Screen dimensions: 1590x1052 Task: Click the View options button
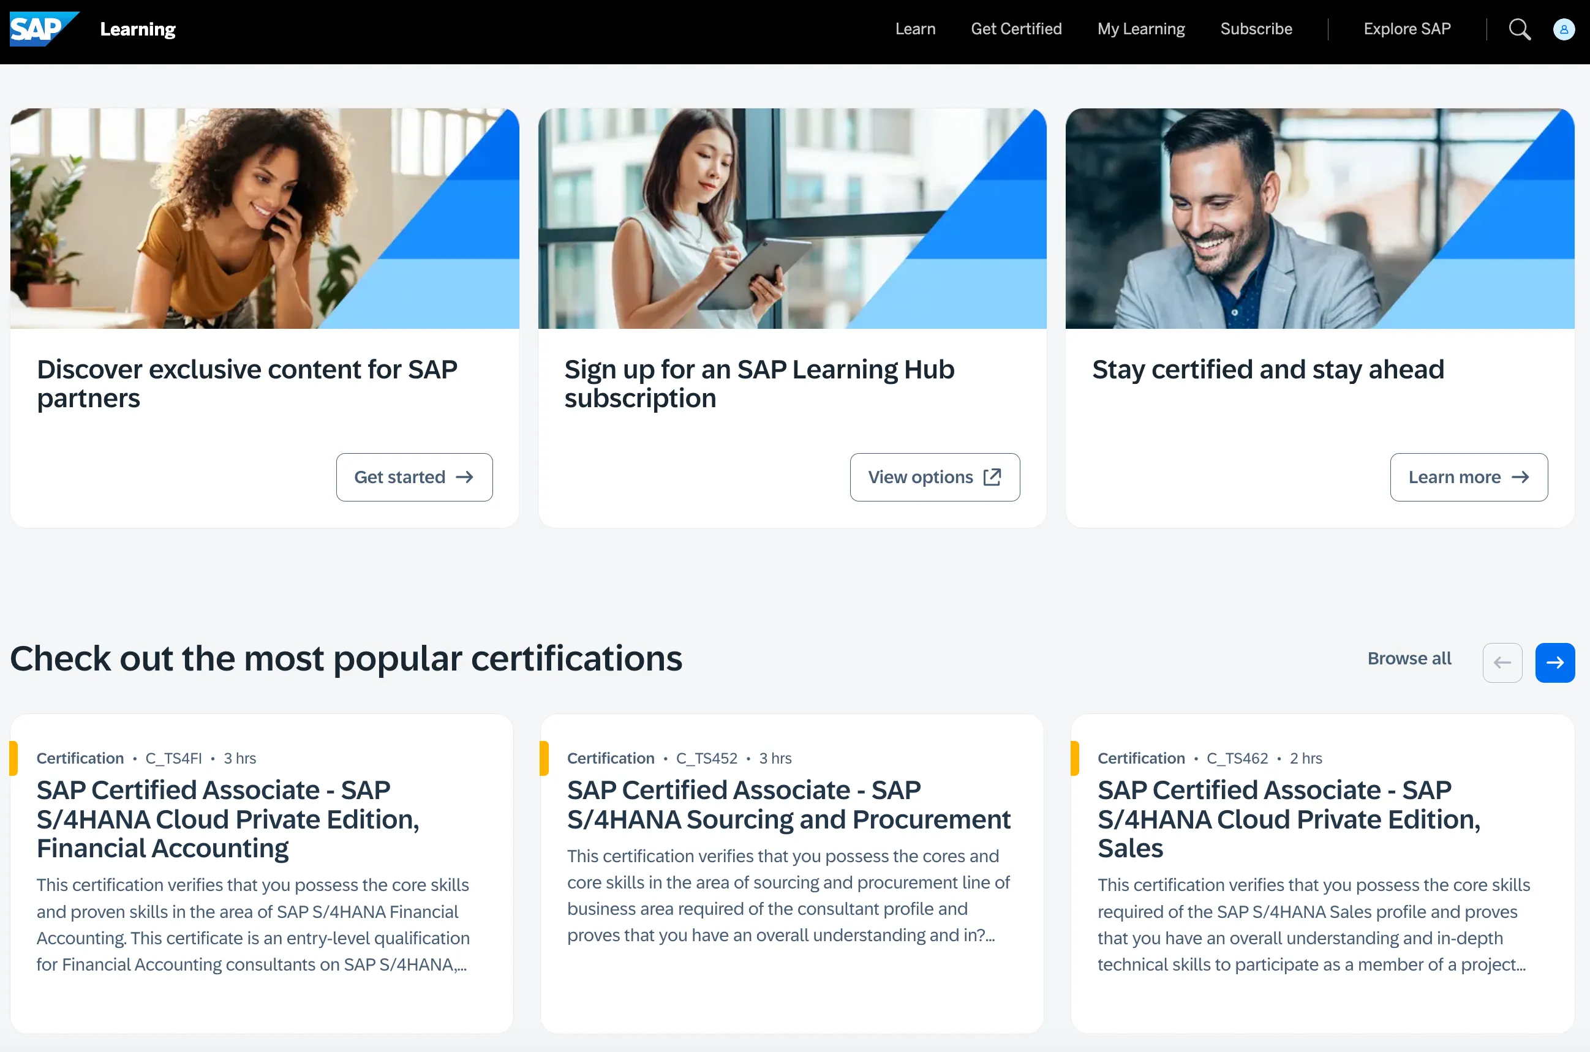934,477
